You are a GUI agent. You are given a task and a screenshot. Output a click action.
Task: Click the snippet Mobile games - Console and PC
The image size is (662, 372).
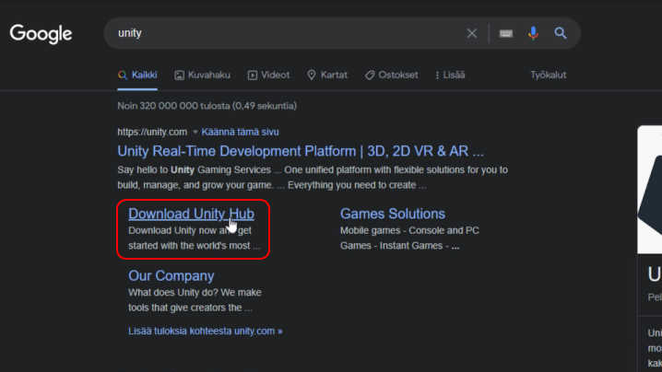click(409, 238)
